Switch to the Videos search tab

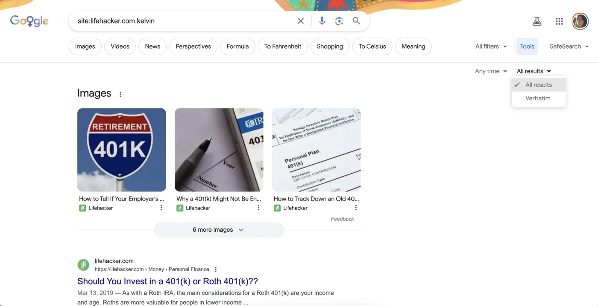tap(120, 46)
